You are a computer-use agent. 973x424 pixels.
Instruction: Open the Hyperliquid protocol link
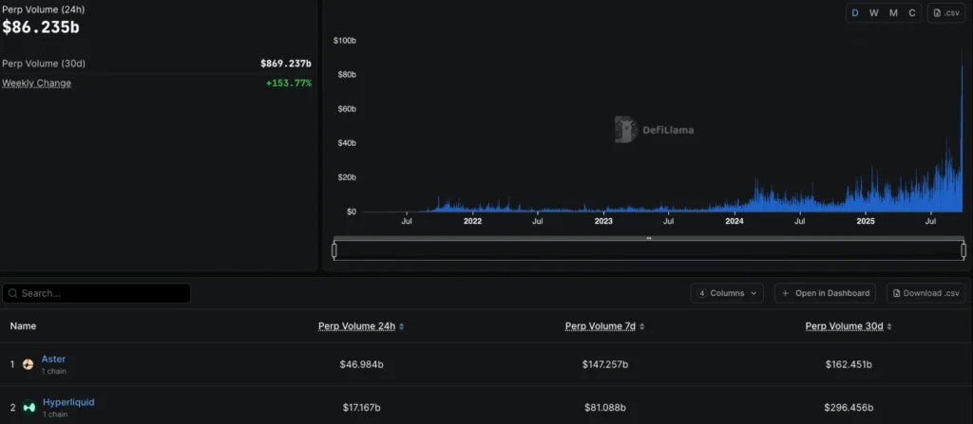coord(68,402)
